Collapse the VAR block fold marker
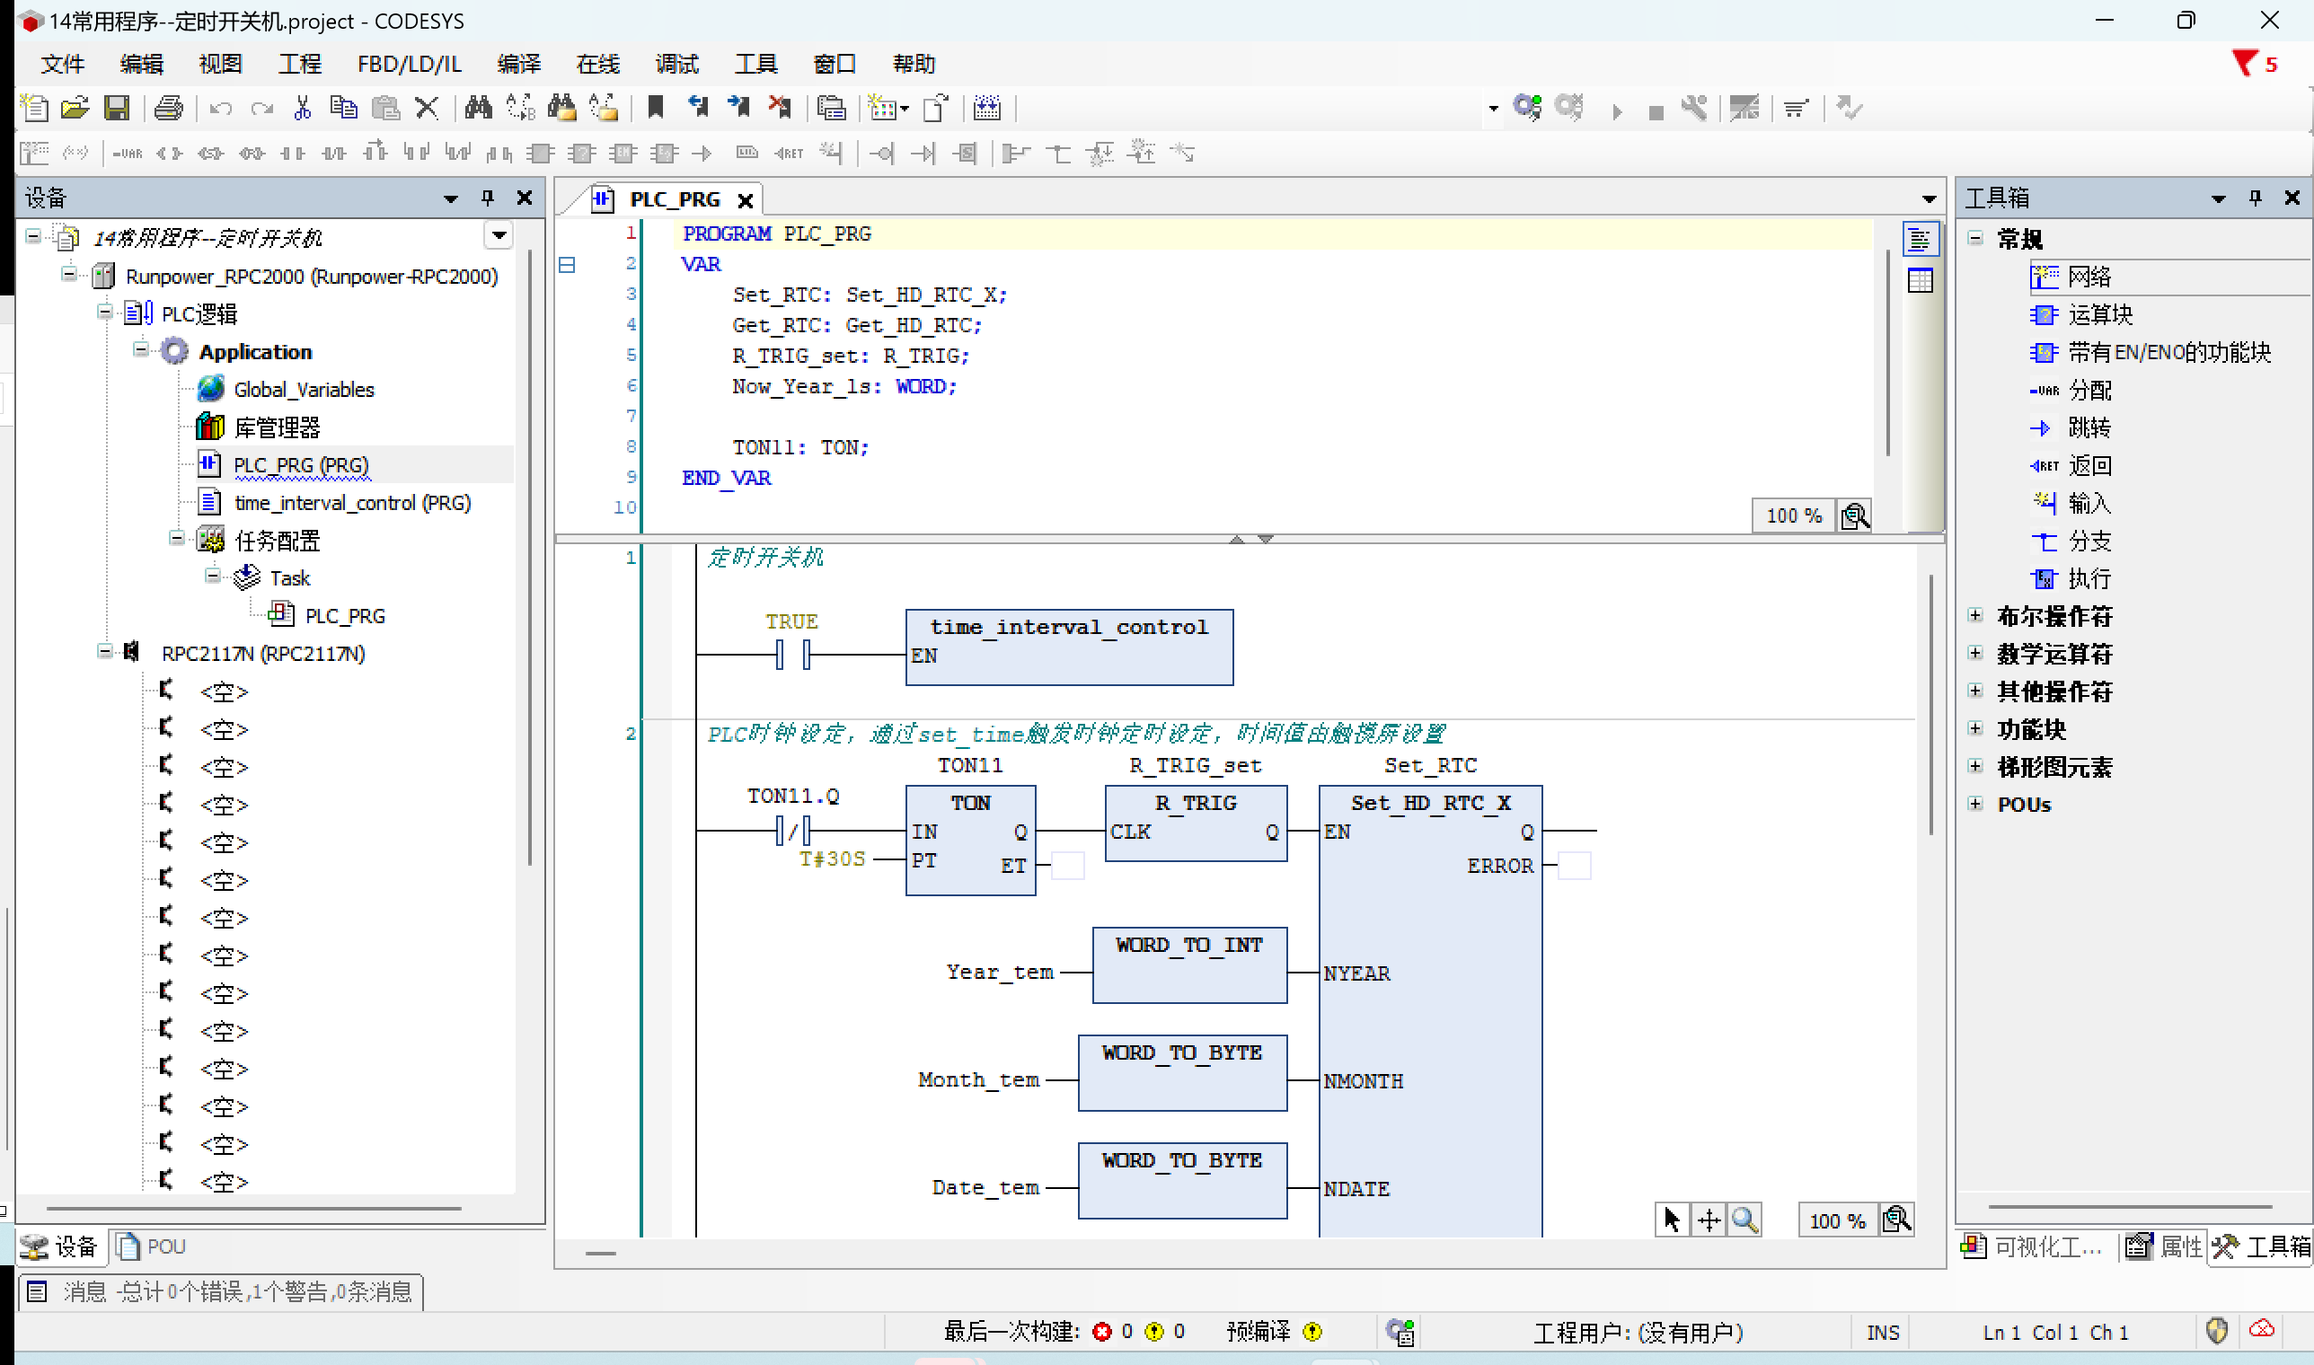2314x1365 pixels. pyautogui.click(x=567, y=265)
